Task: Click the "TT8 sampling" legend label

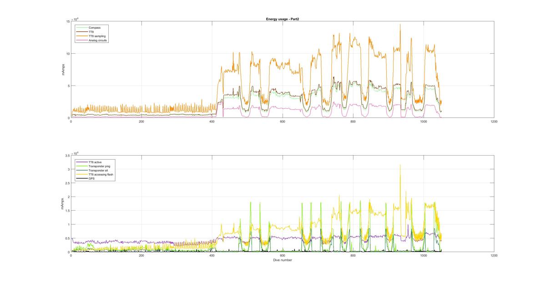Action: click(97, 36)
